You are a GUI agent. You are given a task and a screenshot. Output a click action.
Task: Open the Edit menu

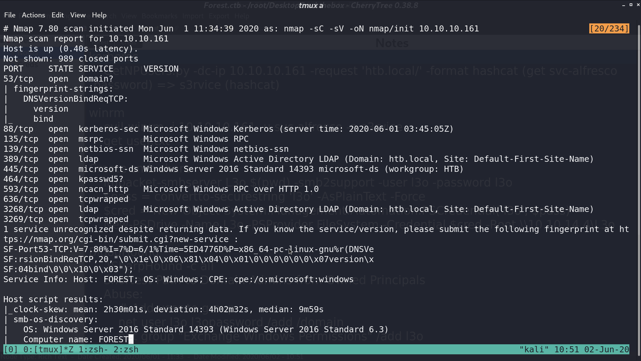57,15
